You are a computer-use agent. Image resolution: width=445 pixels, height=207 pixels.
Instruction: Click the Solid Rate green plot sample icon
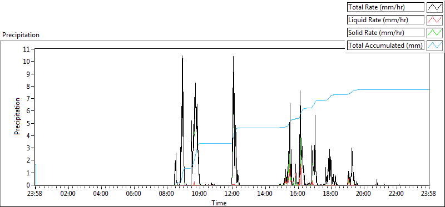click(x=435, y=33)
